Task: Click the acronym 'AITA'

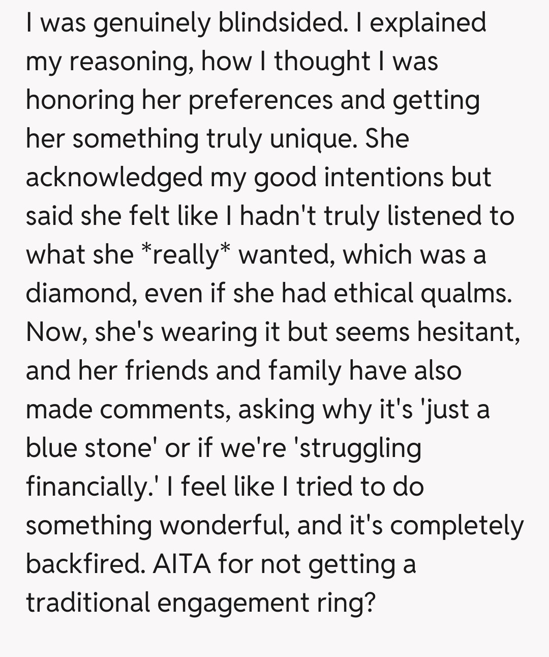Action: coord(181,564)
